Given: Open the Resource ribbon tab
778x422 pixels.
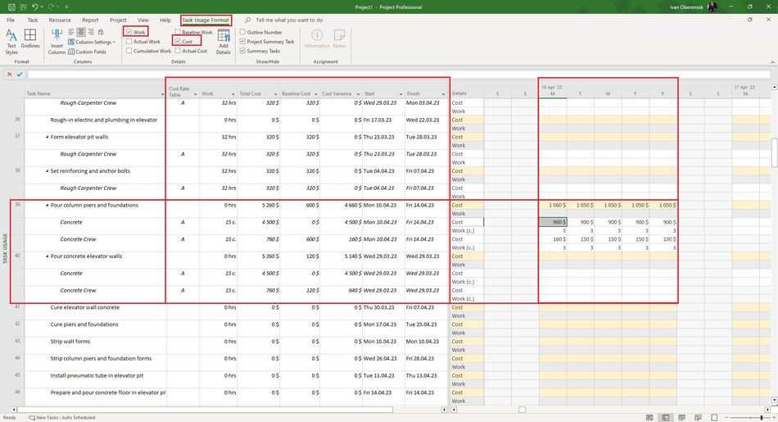Looking at the screenshot, I should click(60, 20).
